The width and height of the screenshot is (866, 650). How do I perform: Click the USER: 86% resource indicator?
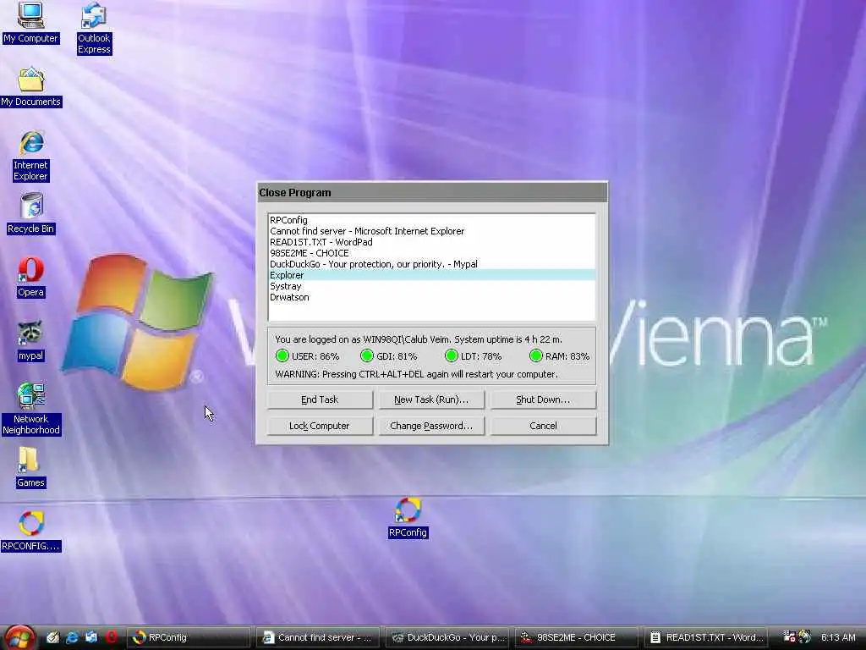(x=307, y=356)
